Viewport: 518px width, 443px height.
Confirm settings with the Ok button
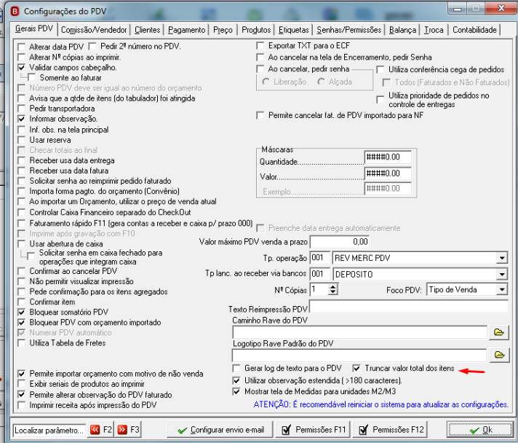click(x=480, y=430)
